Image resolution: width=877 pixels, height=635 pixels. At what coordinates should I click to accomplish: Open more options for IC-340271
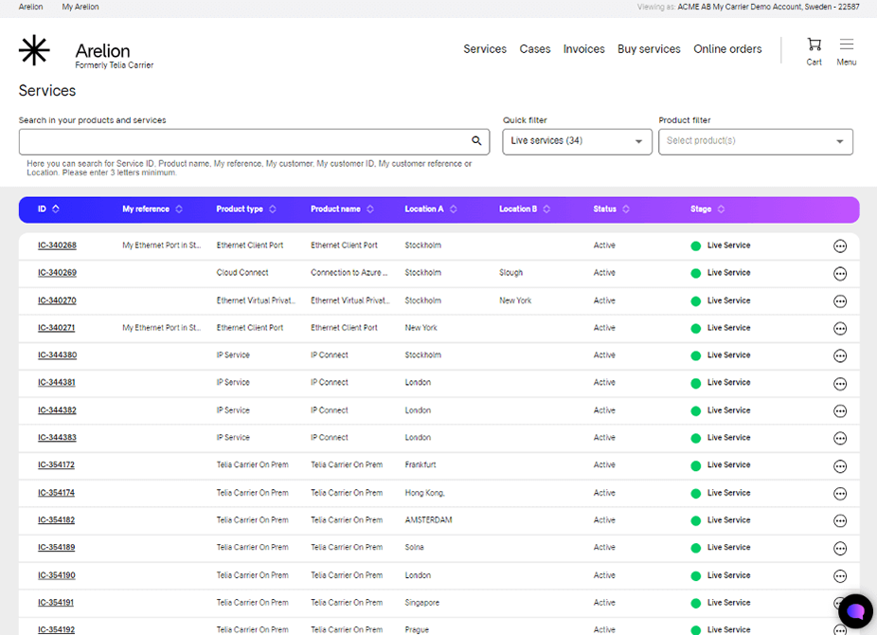(839, 329)
